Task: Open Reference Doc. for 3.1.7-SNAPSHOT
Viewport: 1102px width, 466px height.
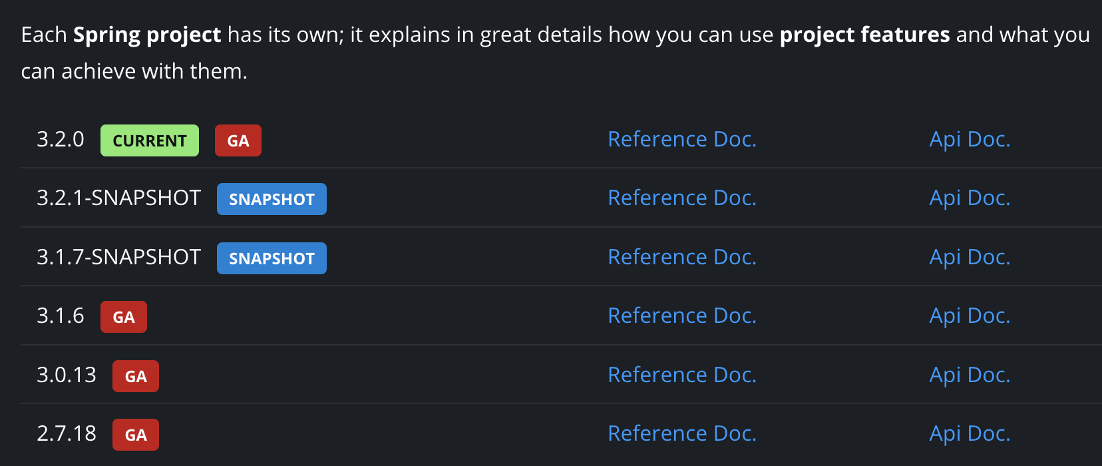Action: [x=682, y=257]
